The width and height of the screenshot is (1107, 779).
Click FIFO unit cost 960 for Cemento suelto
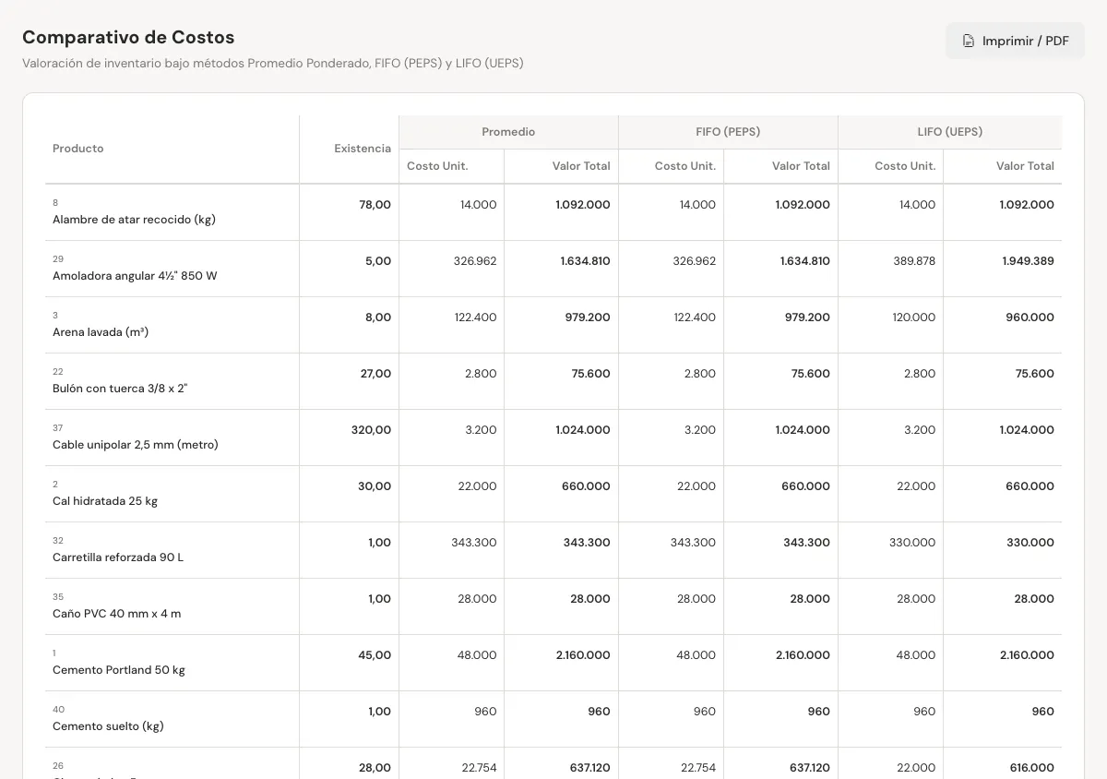(705, 712)
